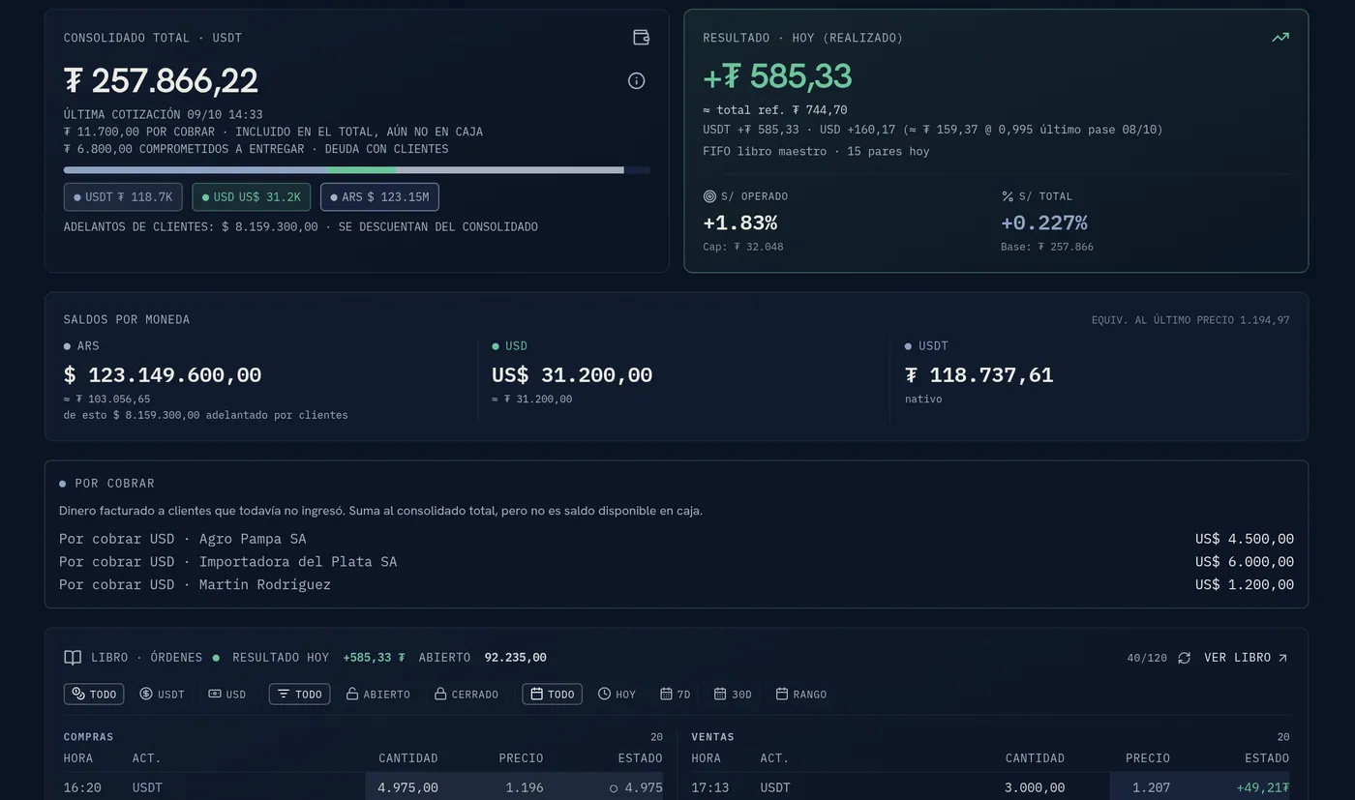Image resolution: width=1355 pixels, height=800 pixels.
Task: Click the trending-up icon in Resultado Hoy card
Action: [x=1280, y=38]
